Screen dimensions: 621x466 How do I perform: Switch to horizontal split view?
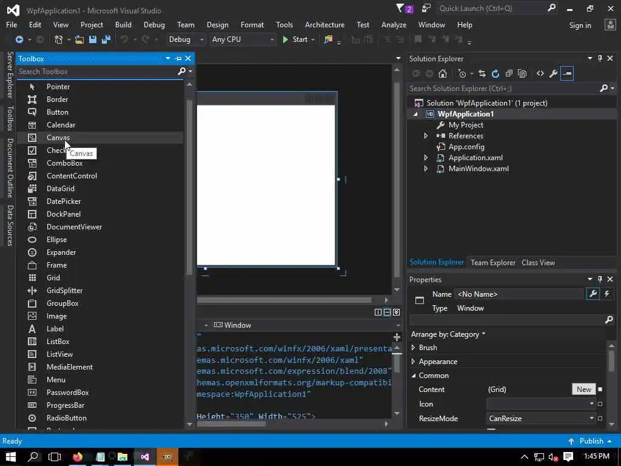click(x=388, y=312)
